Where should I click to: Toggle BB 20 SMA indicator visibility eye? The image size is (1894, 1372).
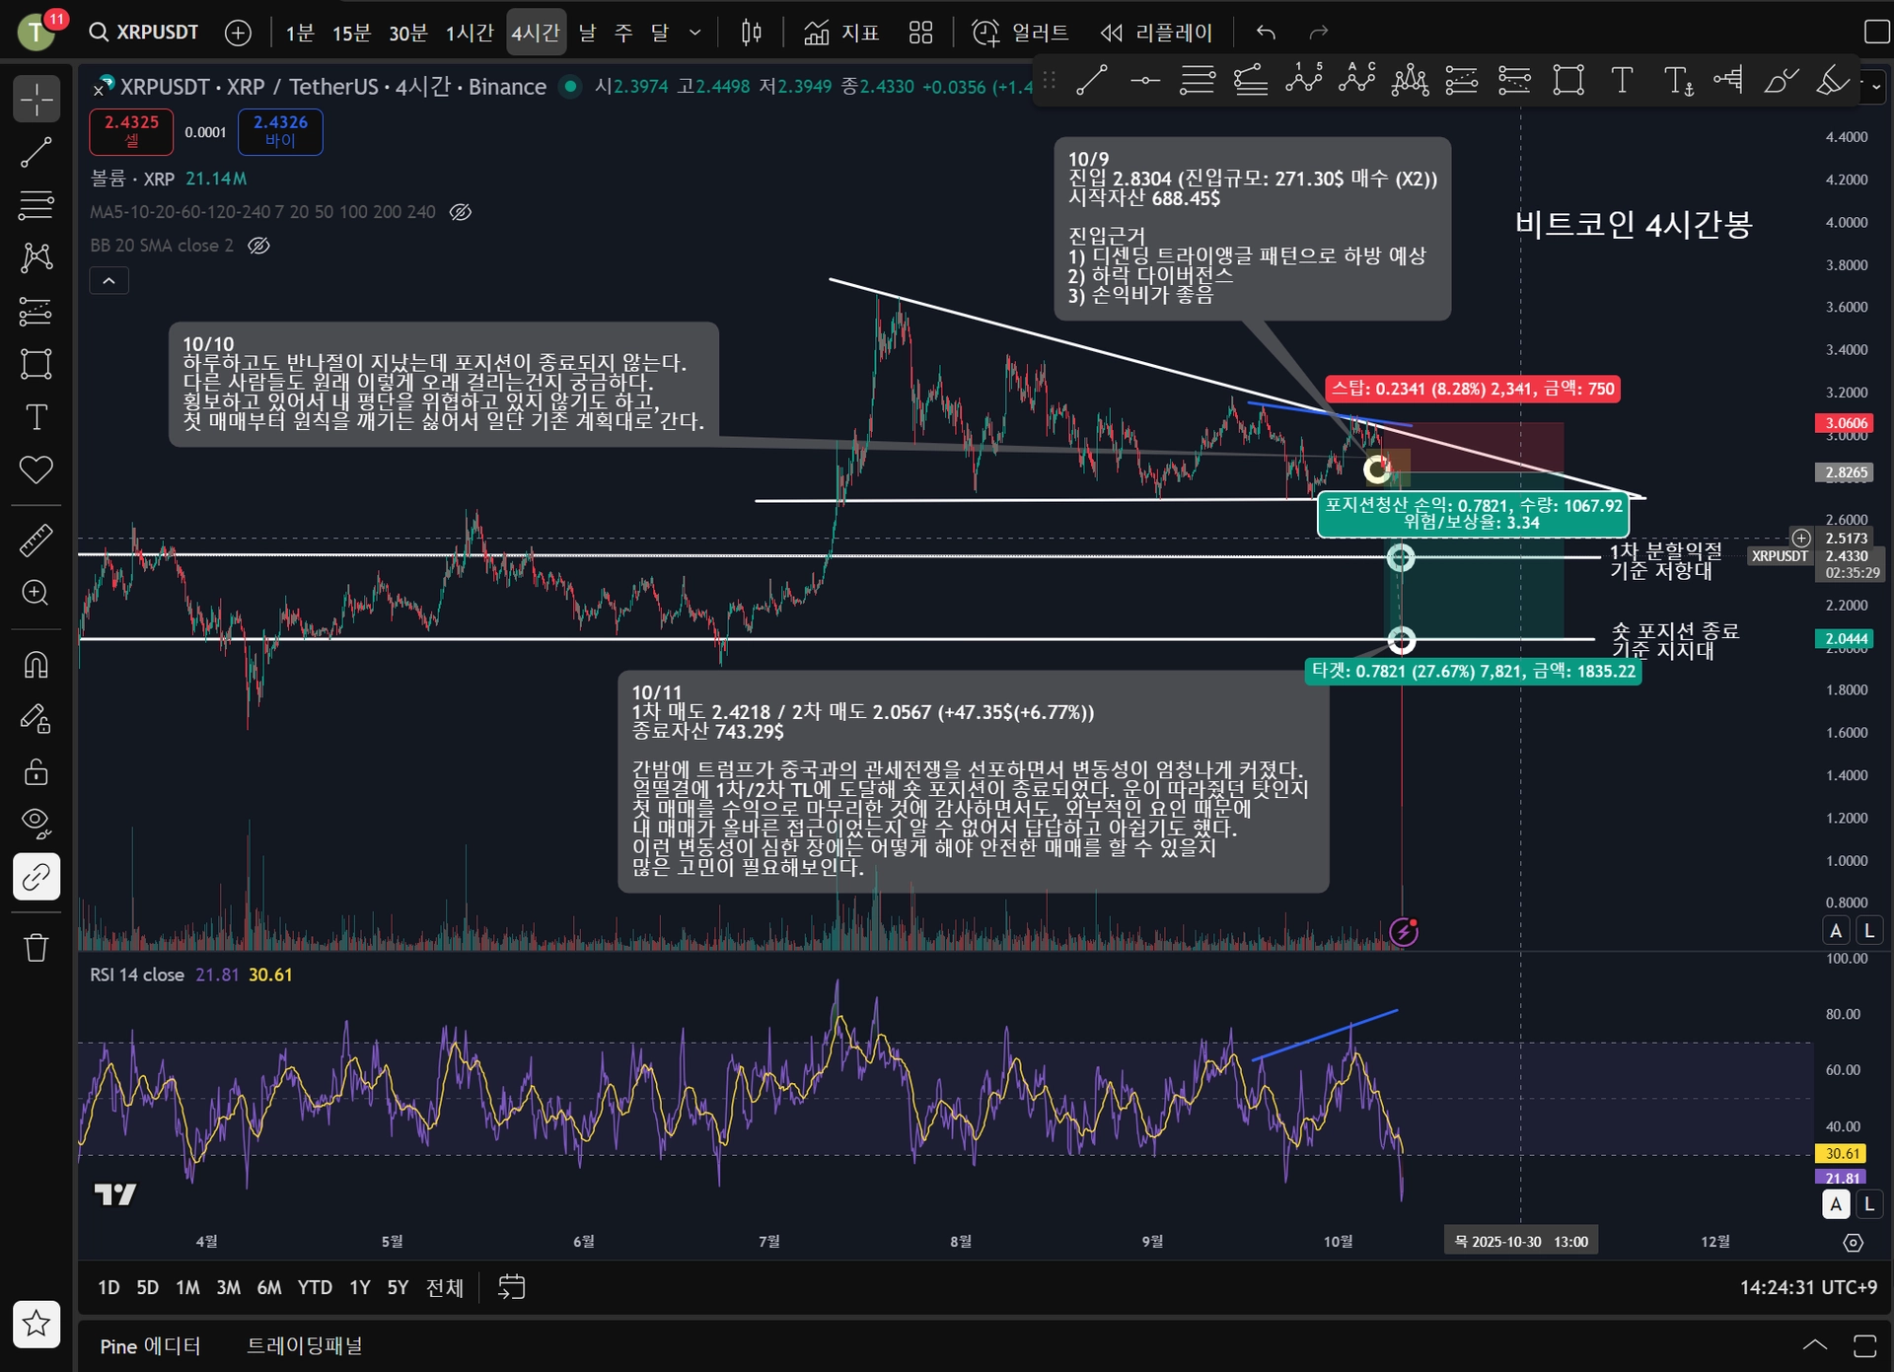point(259,246)
